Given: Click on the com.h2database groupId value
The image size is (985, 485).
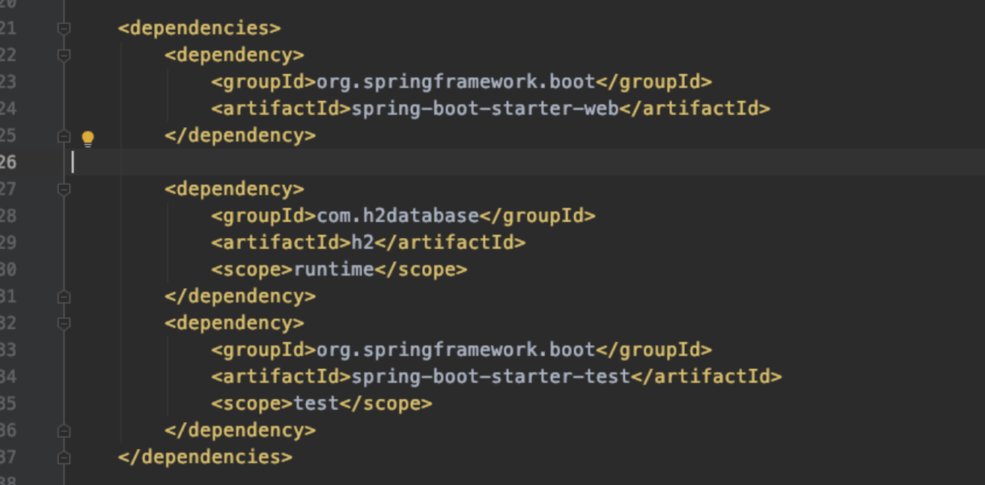Looking at the screenshot, I should pos(397,216).
